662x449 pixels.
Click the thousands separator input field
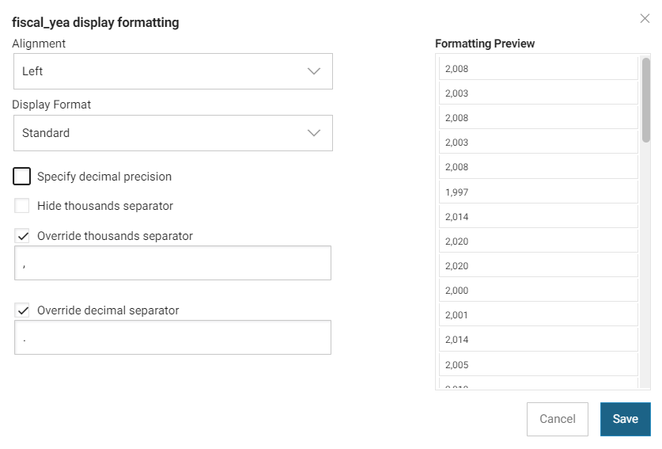pos(172,263)
